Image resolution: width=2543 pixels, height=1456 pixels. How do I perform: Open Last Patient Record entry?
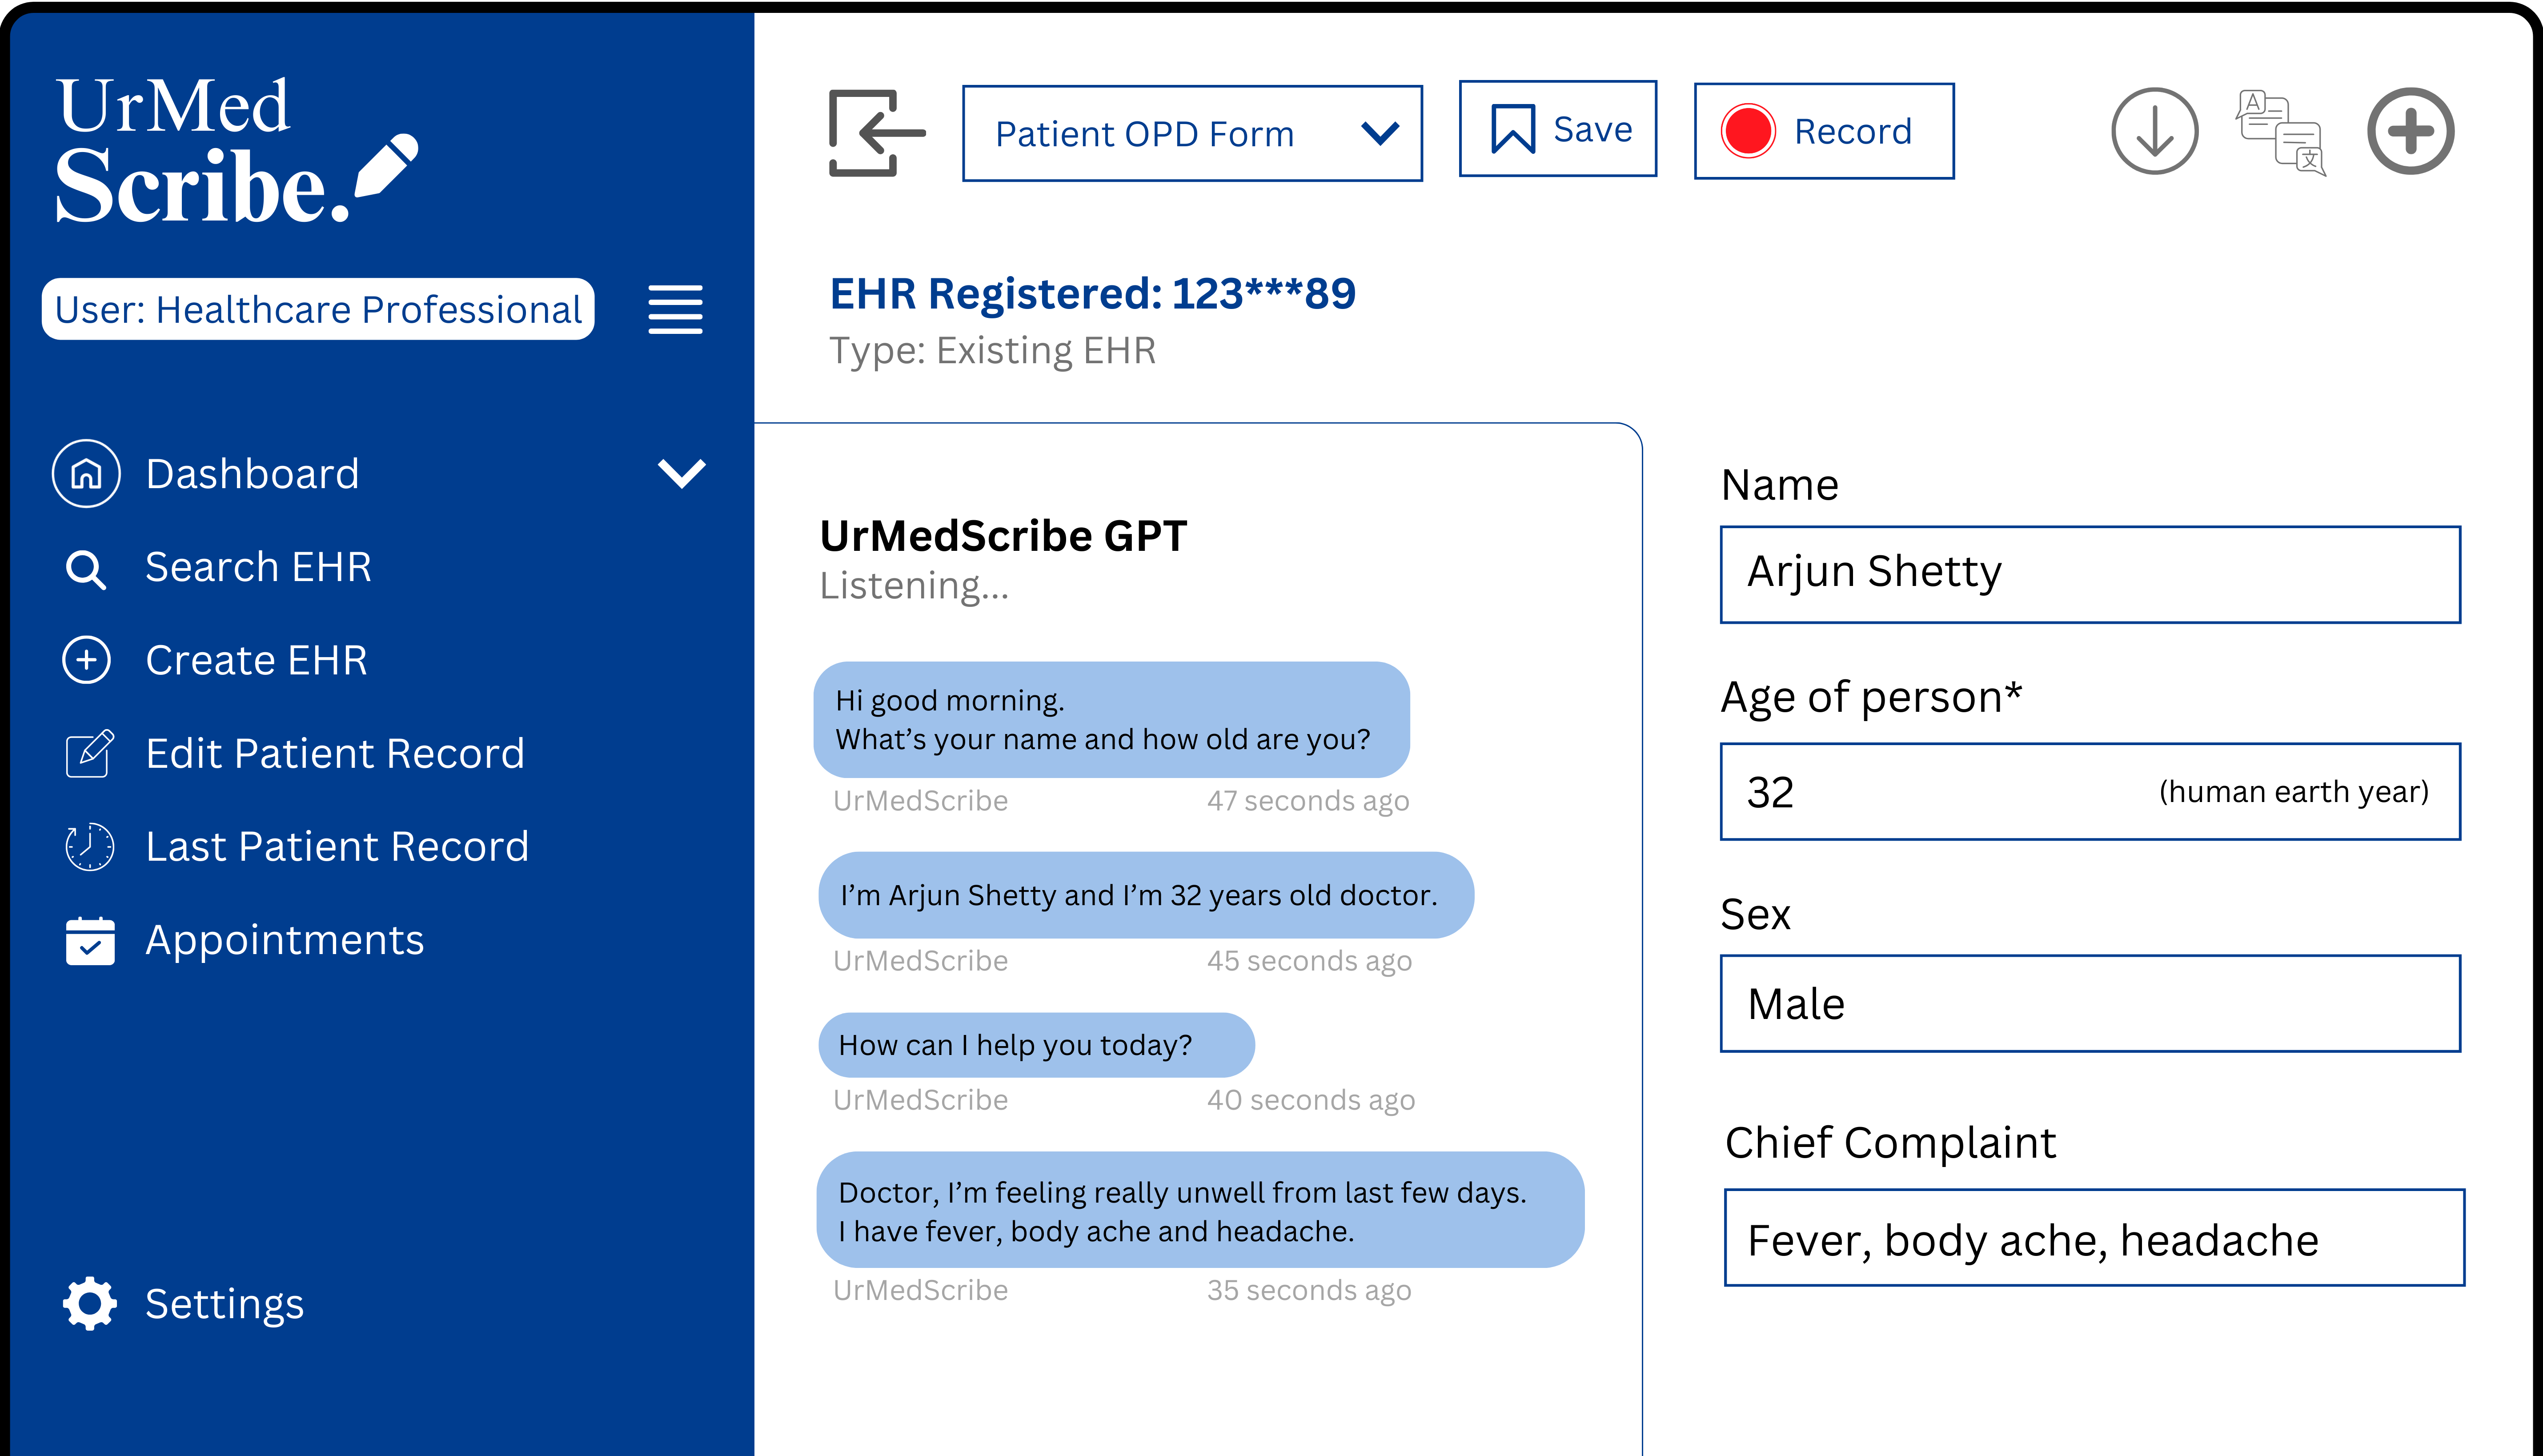click(336, 847)
